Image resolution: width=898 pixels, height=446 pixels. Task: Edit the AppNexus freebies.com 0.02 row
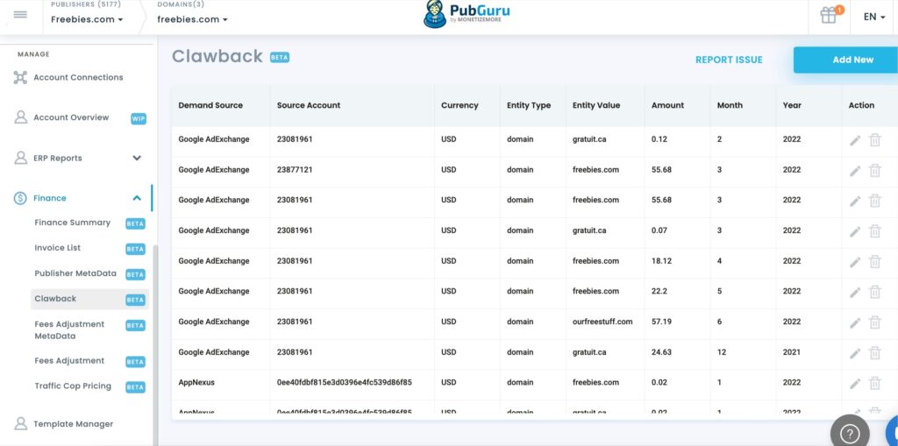[855, 383]
